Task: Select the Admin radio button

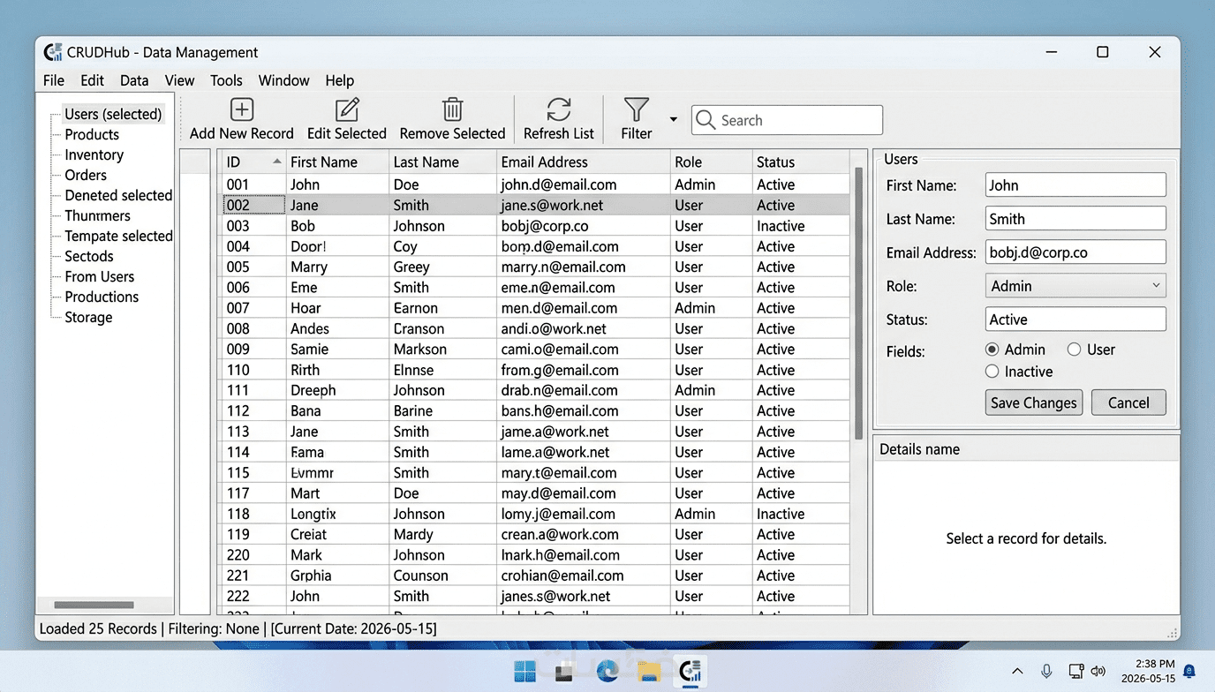Action: [x=992, y=350]
